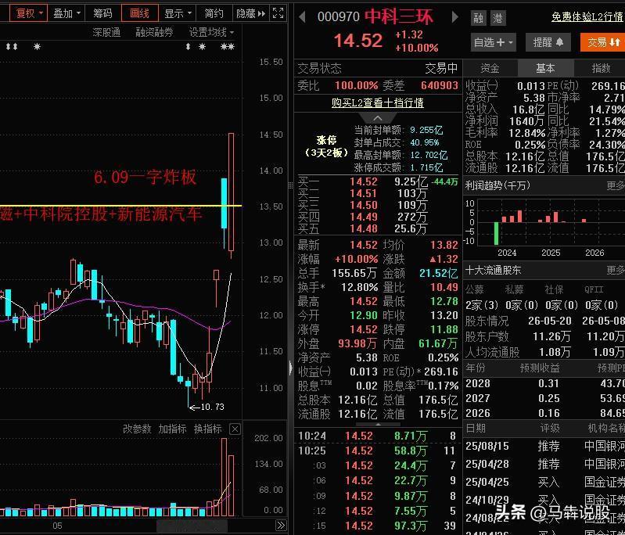Click the green 2024 profit bar

[x=496, y=233]
